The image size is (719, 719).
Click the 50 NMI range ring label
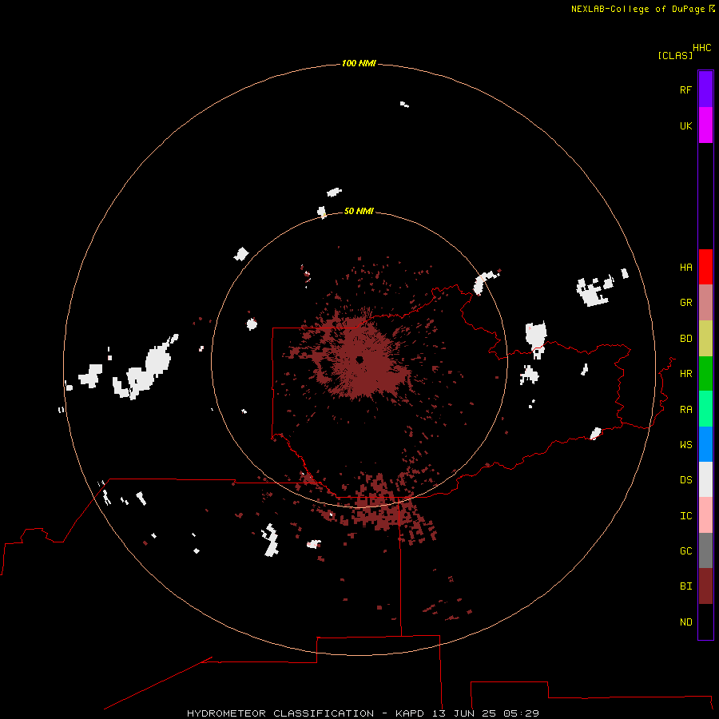click(359, 211)
